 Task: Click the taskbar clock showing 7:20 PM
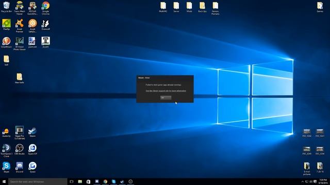point(323,181)
